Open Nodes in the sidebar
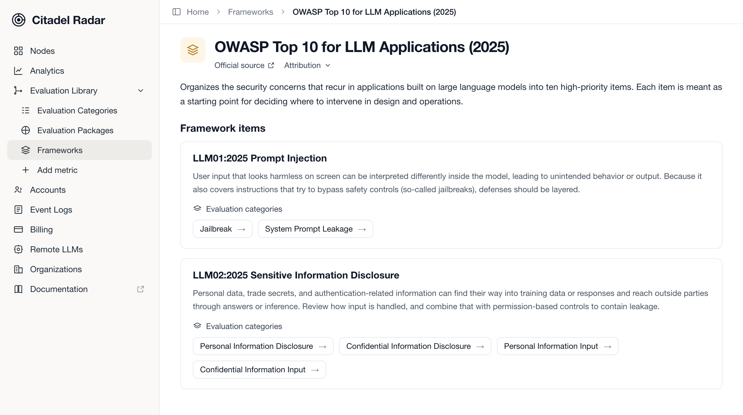This screenshot has height=415, width=743. point(80,51)
